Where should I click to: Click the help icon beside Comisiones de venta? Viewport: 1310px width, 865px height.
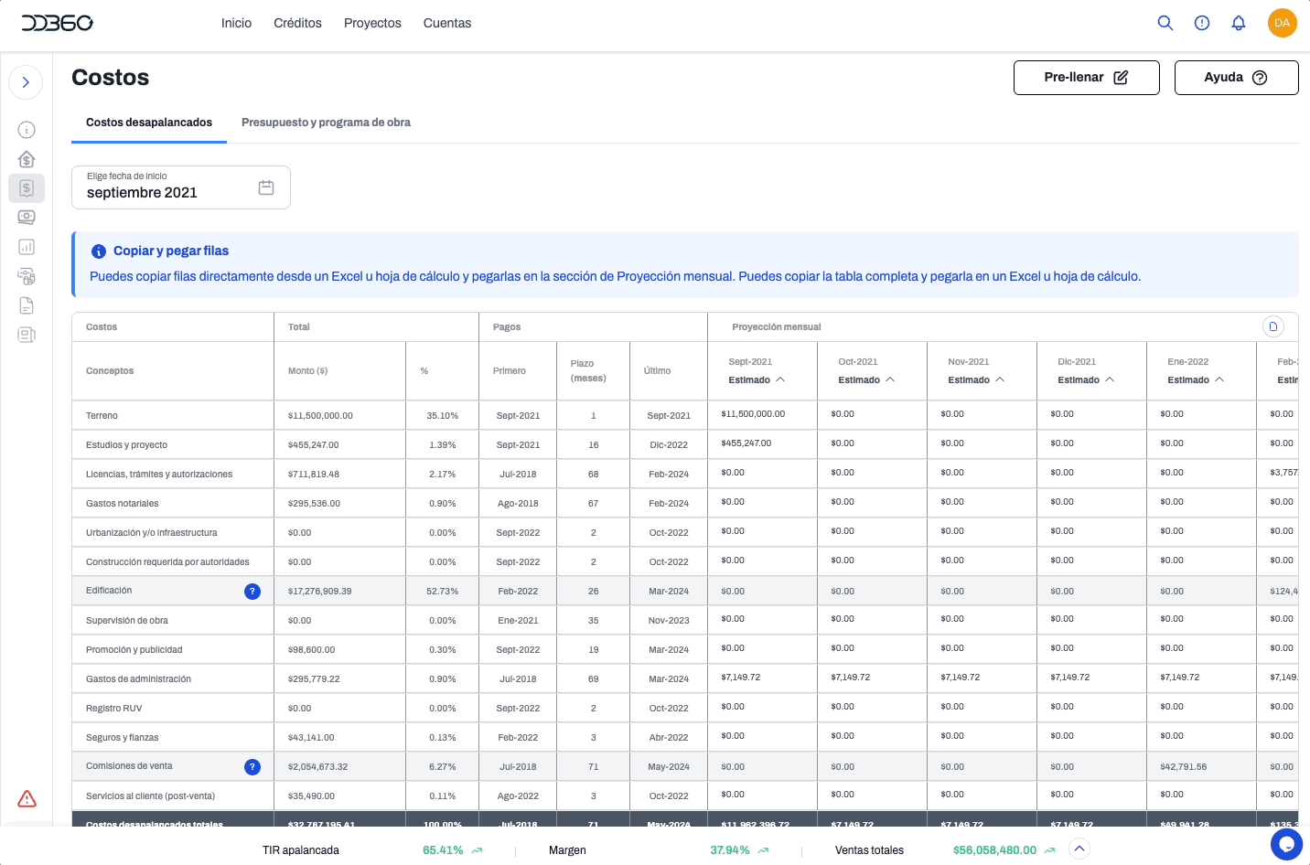pyautogui.click(x=252, y=767)
